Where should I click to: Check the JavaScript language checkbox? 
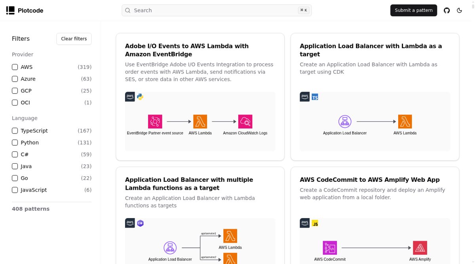(15, 190)
